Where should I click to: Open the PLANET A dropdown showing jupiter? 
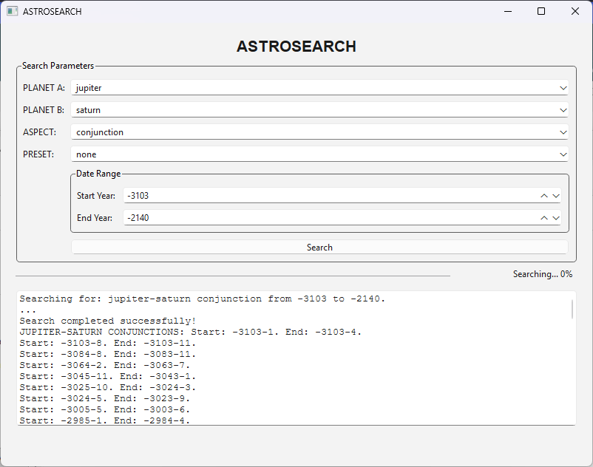(x=319, y=88)
